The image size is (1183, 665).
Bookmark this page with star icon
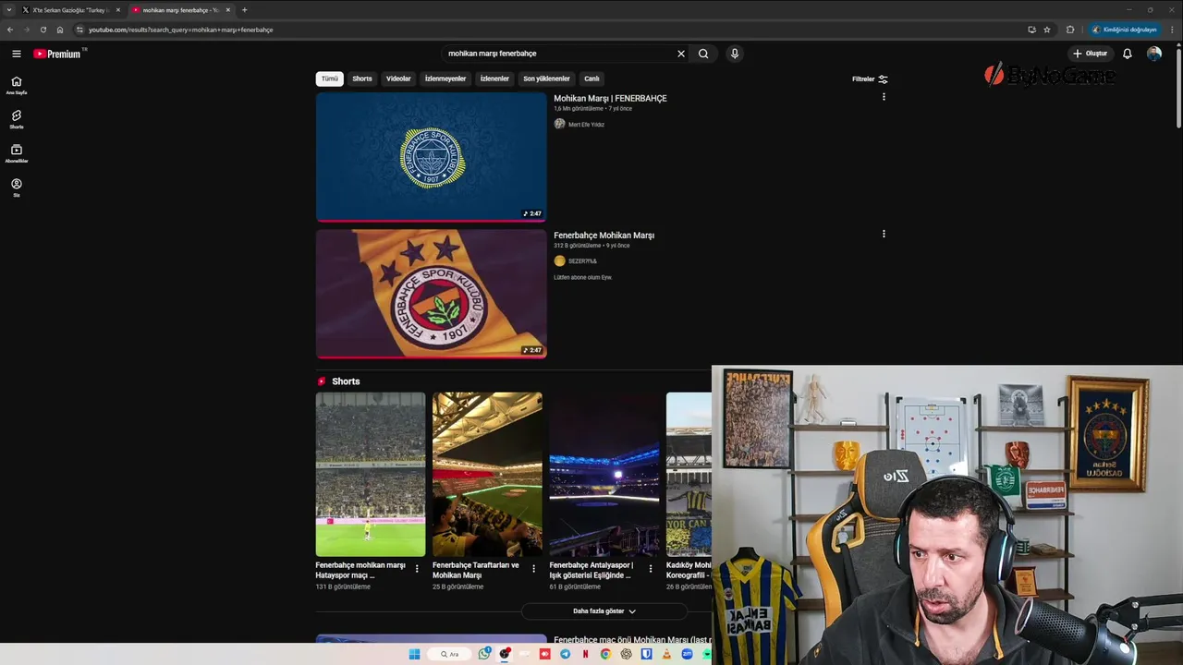point(1047,30)
